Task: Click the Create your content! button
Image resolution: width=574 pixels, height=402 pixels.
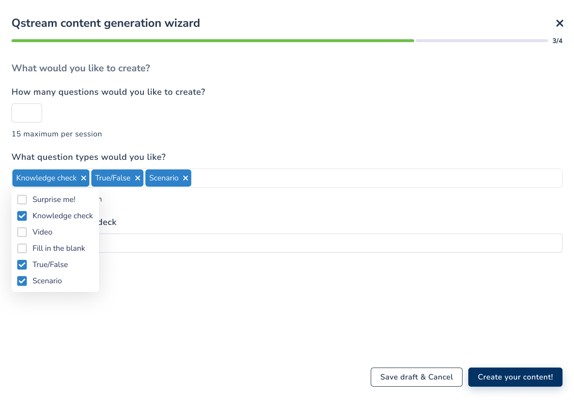Action: [515, 377]
